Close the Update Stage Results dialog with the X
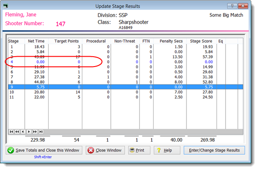This screenshot has height=170, width=258. click(x=243, y=6)
